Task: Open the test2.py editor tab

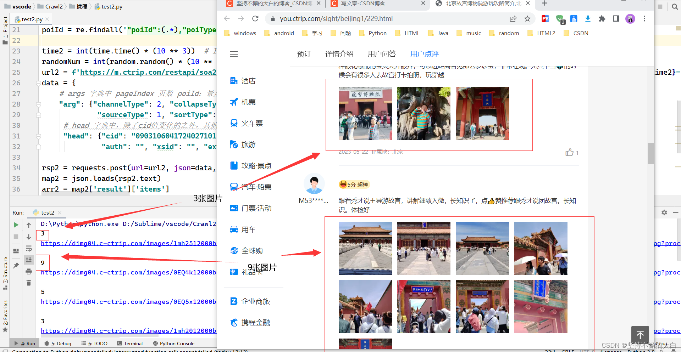Action: [32, 19]
